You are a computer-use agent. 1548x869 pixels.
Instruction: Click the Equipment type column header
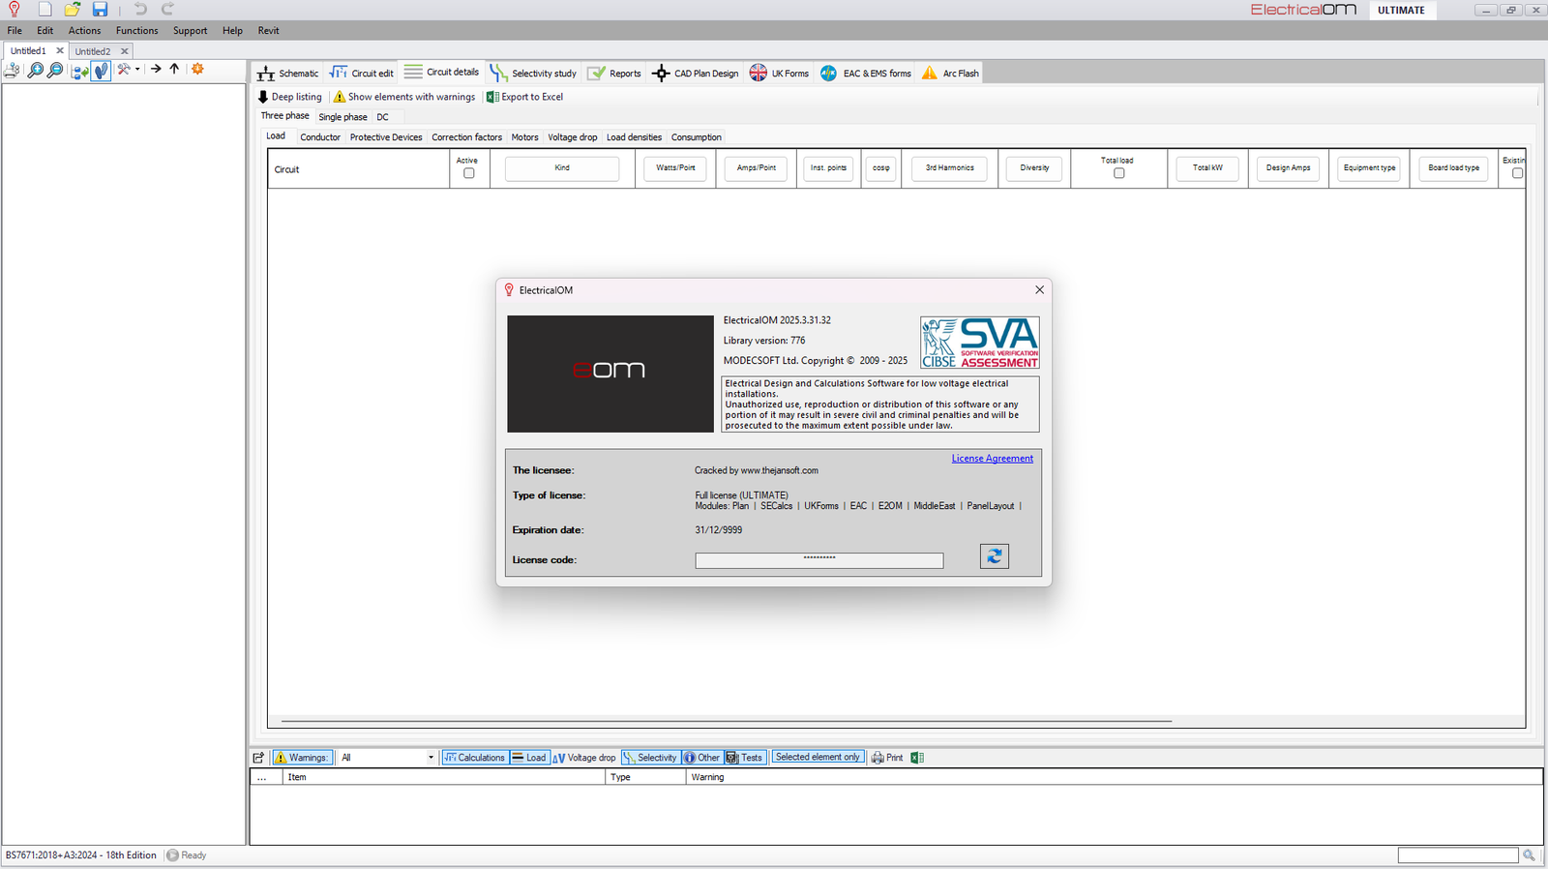1370,168
